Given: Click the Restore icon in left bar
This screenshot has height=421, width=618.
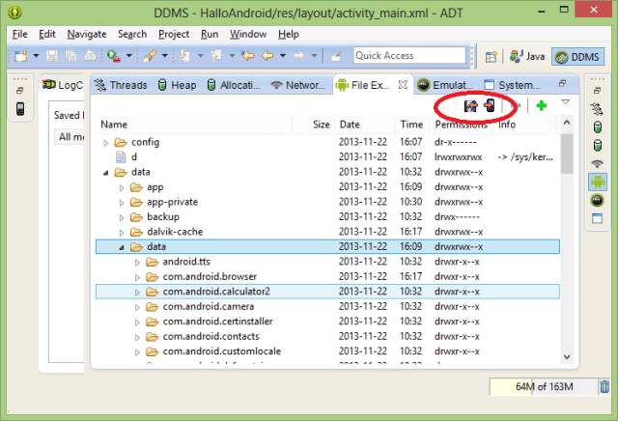Looking at the screenshot, I should point(19,91).
